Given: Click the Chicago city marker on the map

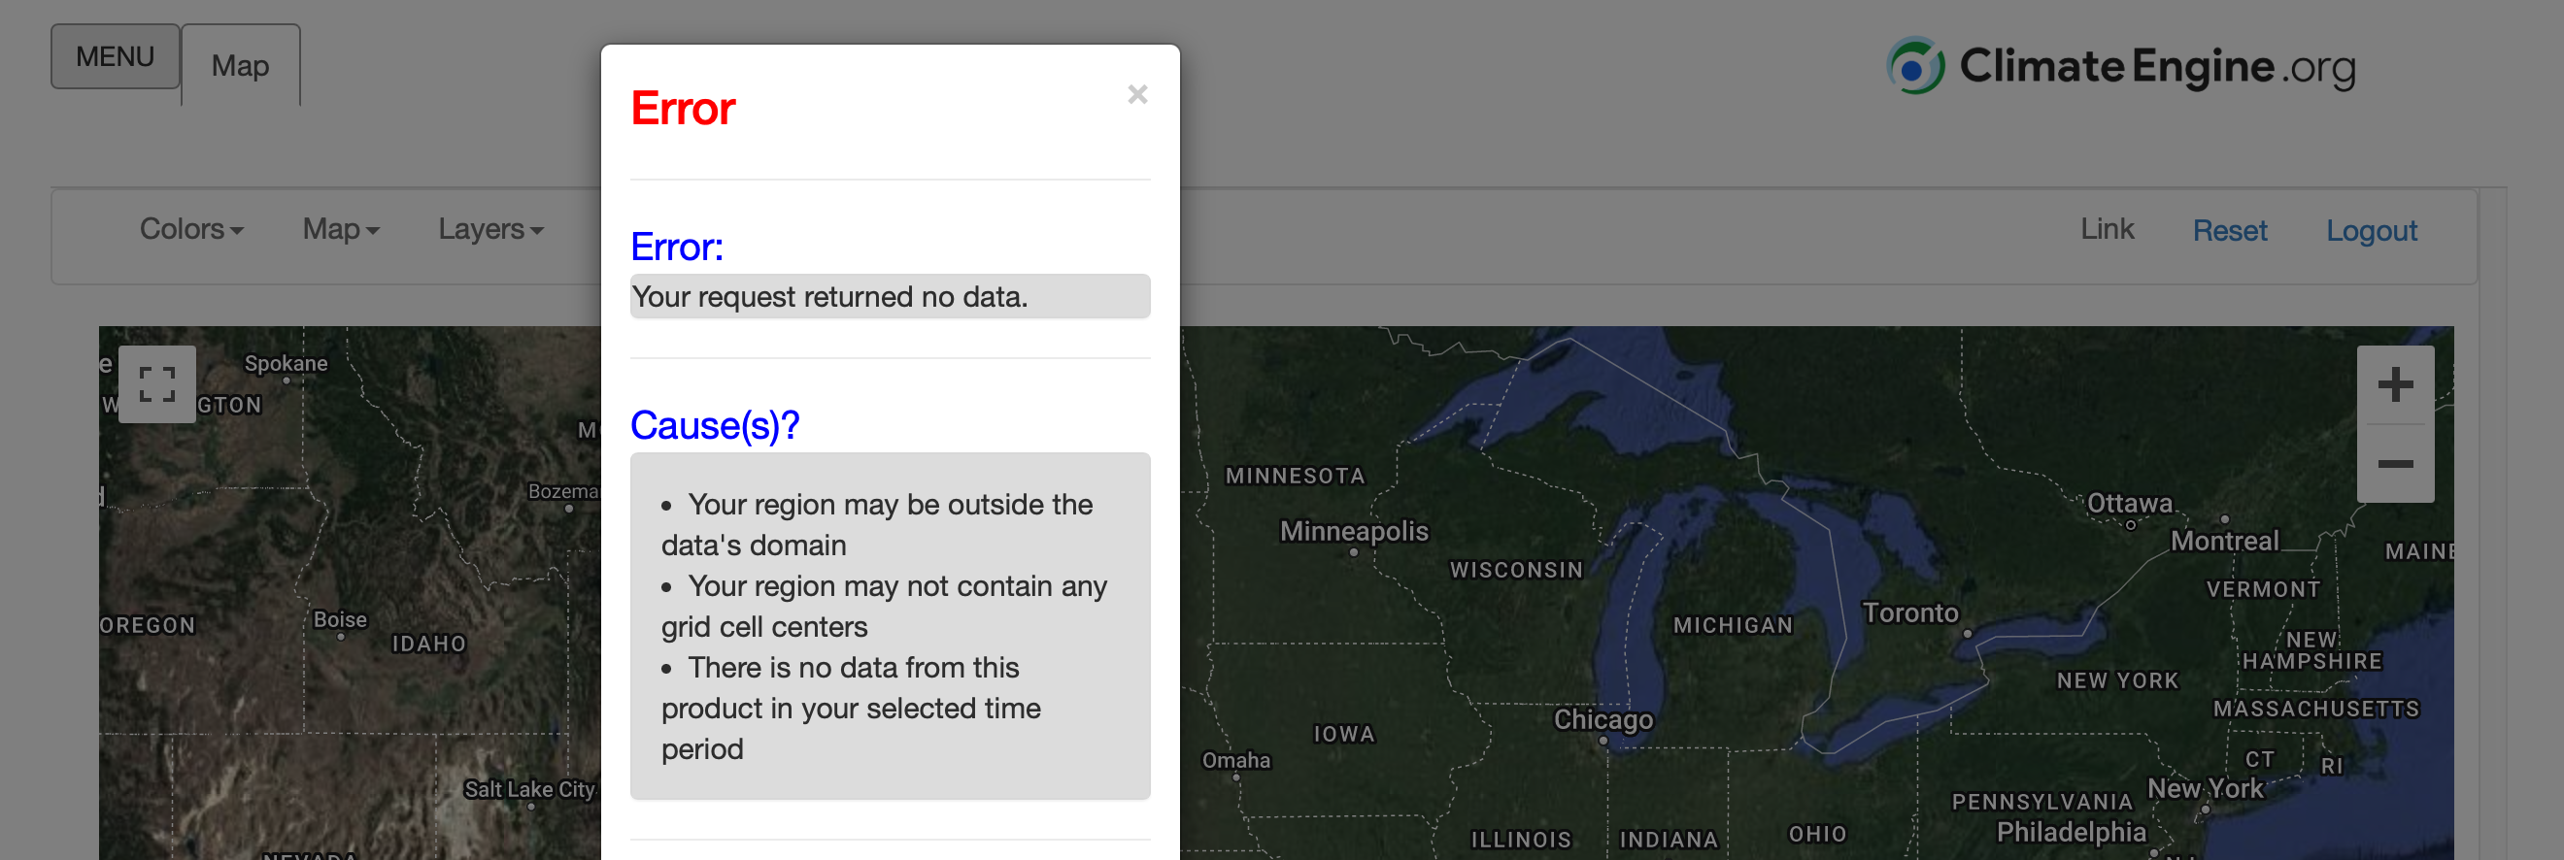Looking at the screenshot, I should [x=1602, y=741].
